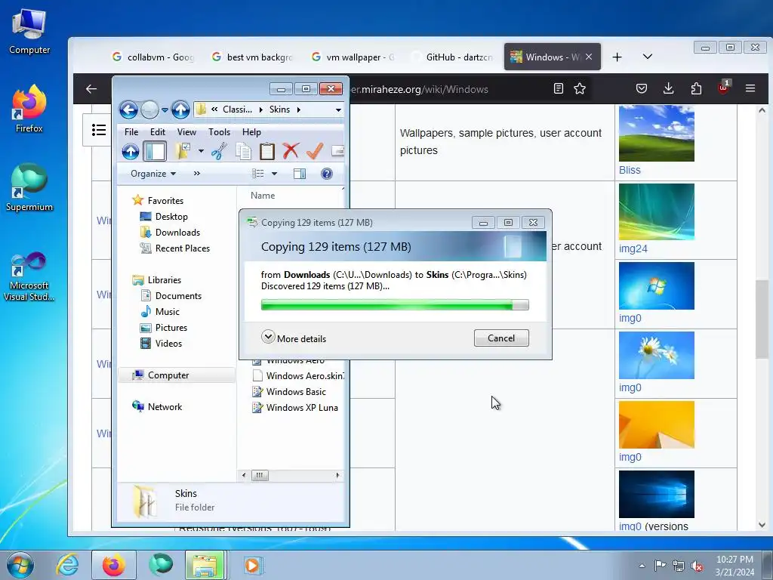Open the View menu in Explorer
Image resolution: width=773 pixels, height=580 pixels.
(x=187, y=131)
